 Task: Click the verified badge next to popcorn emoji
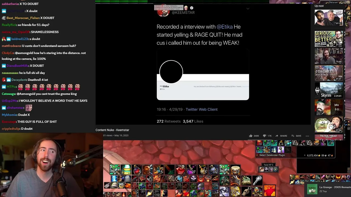tap(191, 8)
